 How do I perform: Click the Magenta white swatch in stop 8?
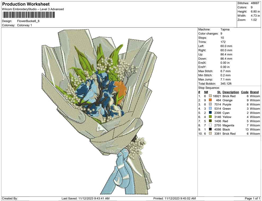(x=210, y=125)
